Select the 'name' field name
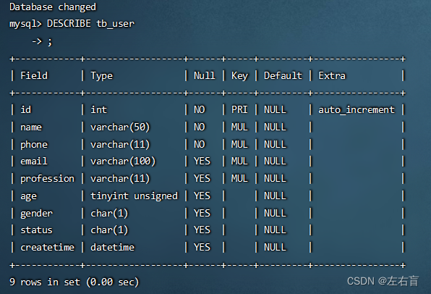This screenshot has width=431, height=294. (31, 127)
